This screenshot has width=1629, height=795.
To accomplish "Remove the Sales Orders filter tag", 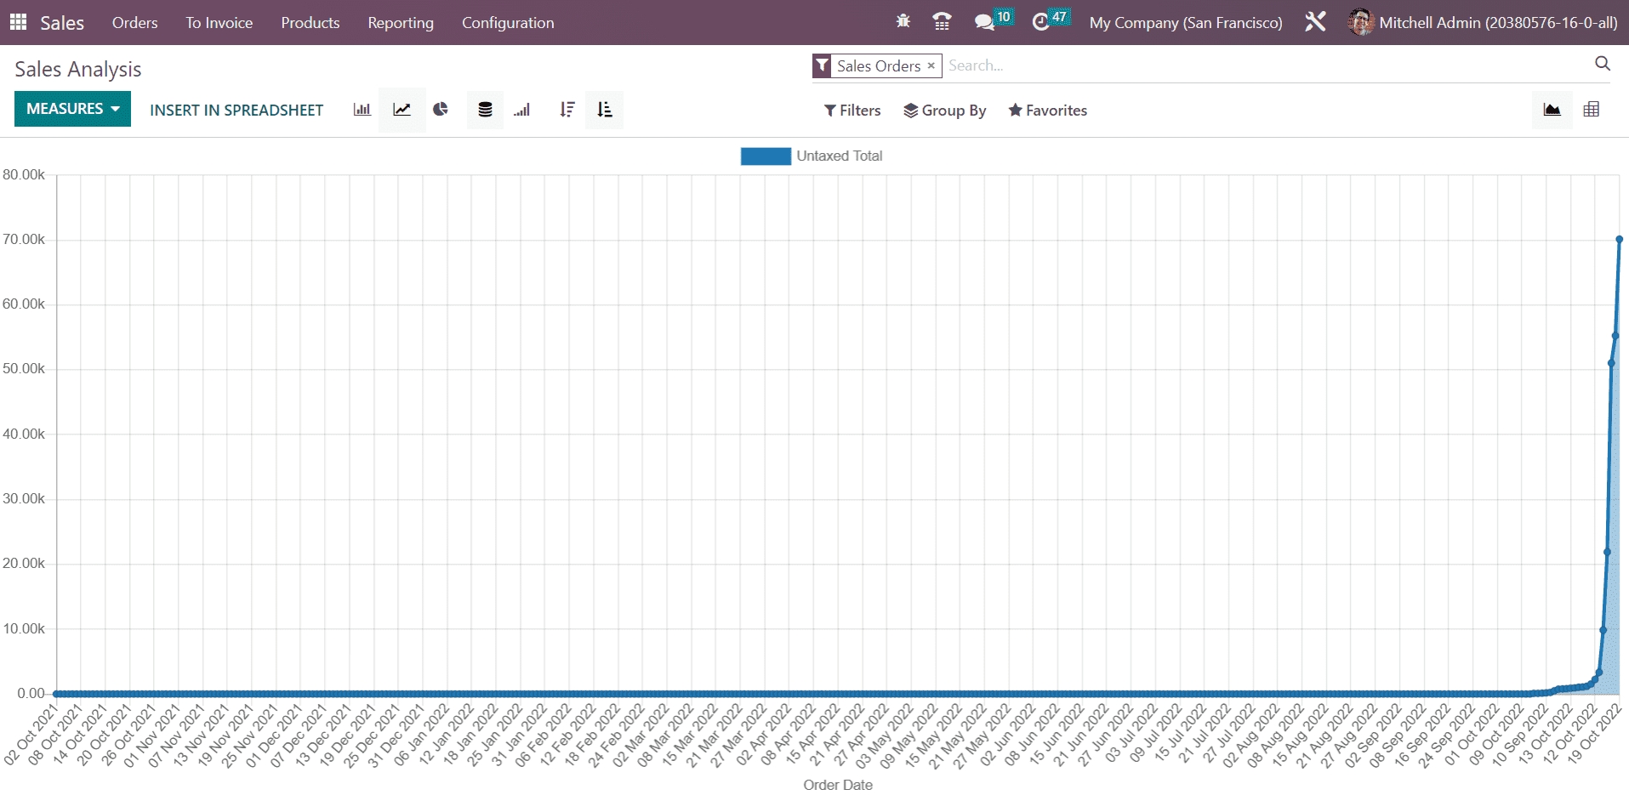I will (x=931, y=65).
